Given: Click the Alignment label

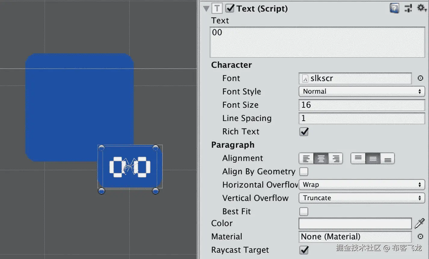Looking at the screenshot, I should [243, 158].
